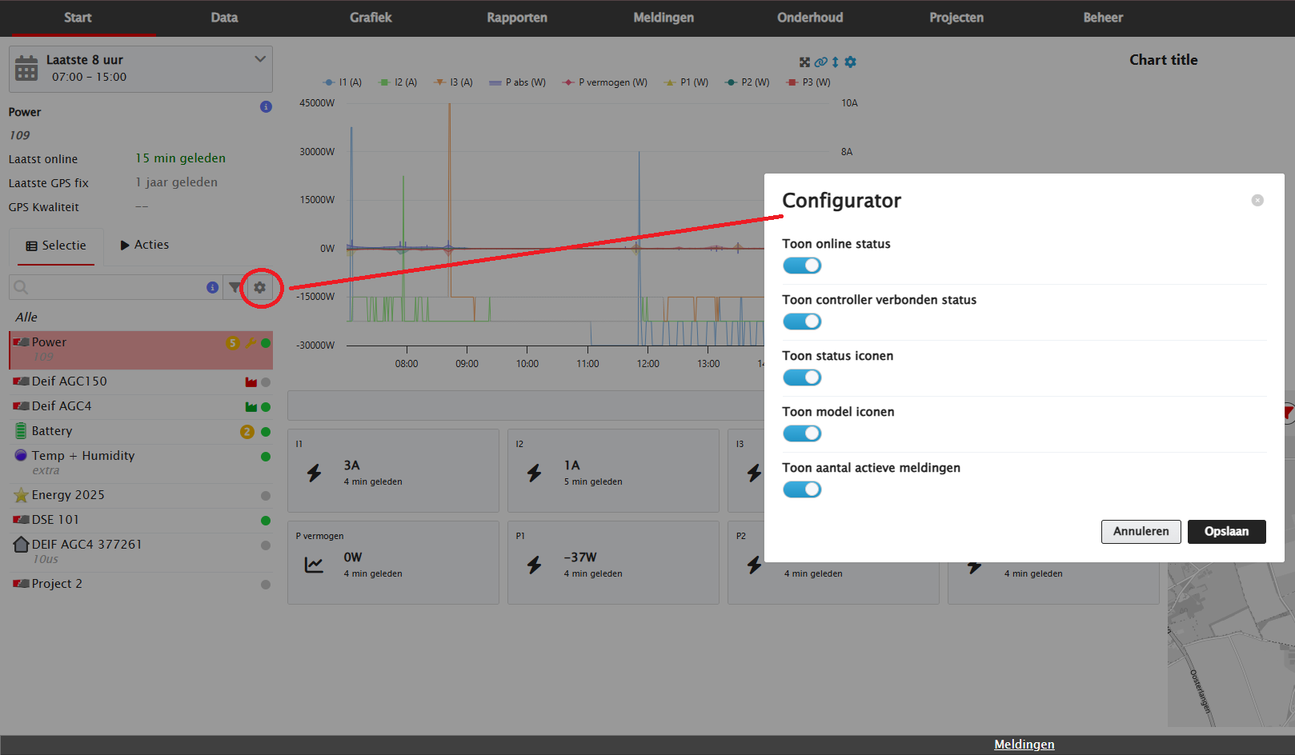Click the lightning bolt icon in the I1 card

click(315, 473)
